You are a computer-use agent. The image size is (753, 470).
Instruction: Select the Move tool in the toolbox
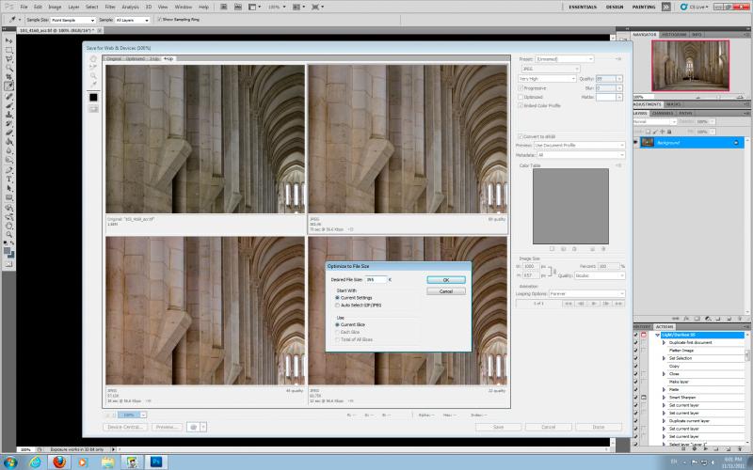coord(9,40)
